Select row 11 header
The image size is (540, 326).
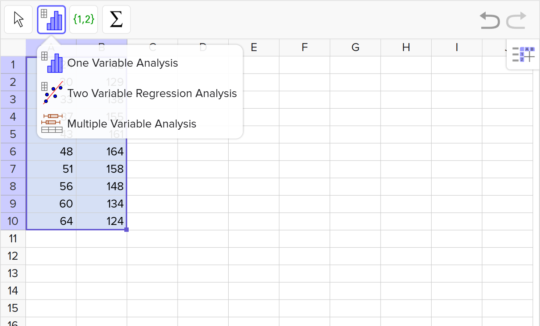pyautogui.click(x=13, y=239)
